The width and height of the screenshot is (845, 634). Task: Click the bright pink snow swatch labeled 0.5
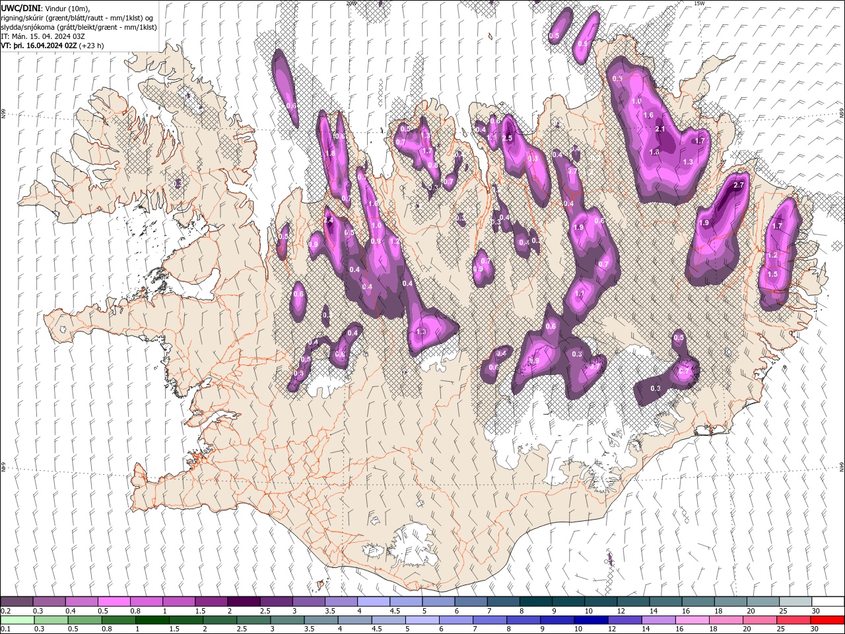pyautogui.click(x=114, y=602)
